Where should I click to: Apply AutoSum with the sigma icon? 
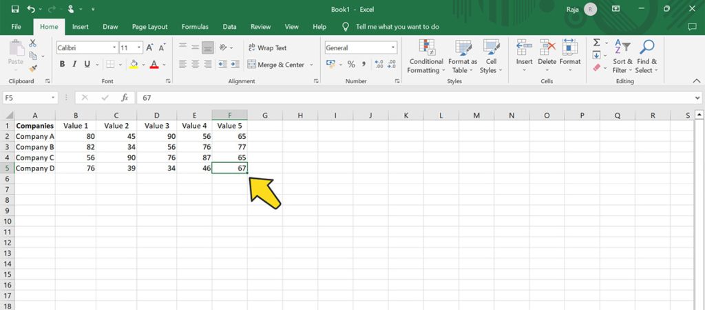pos(596,43)
